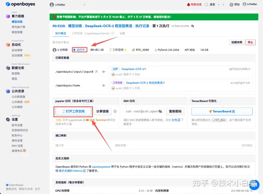This screenshot has width=263, height=194.
Task: Open TensorBoard button
Action: [222, 111]
